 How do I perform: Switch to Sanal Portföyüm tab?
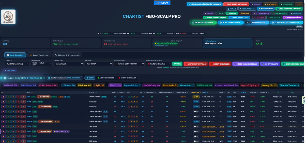[39, 55]
